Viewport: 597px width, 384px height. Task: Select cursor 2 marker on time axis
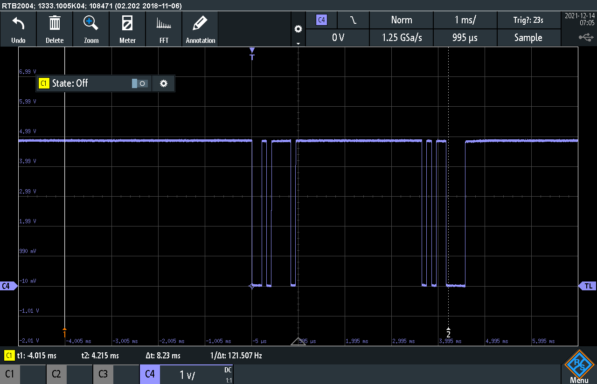click(448, 333)
